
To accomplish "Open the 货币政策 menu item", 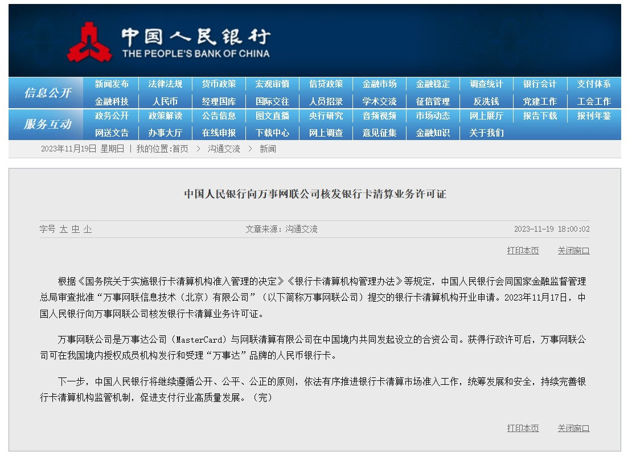I will click(x=219, y=84).
